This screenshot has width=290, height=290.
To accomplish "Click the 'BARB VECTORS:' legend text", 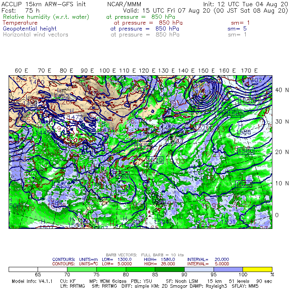I will [121, 255].
